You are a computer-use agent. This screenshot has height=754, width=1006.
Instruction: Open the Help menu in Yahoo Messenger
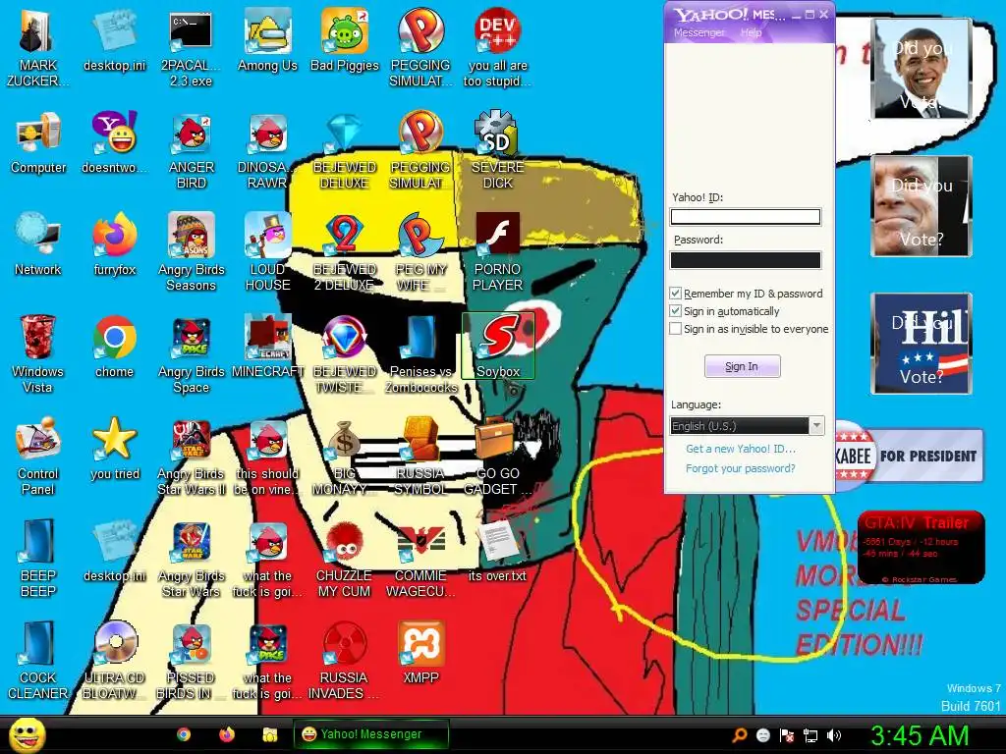pyautogui.click(x=751, y=32)
